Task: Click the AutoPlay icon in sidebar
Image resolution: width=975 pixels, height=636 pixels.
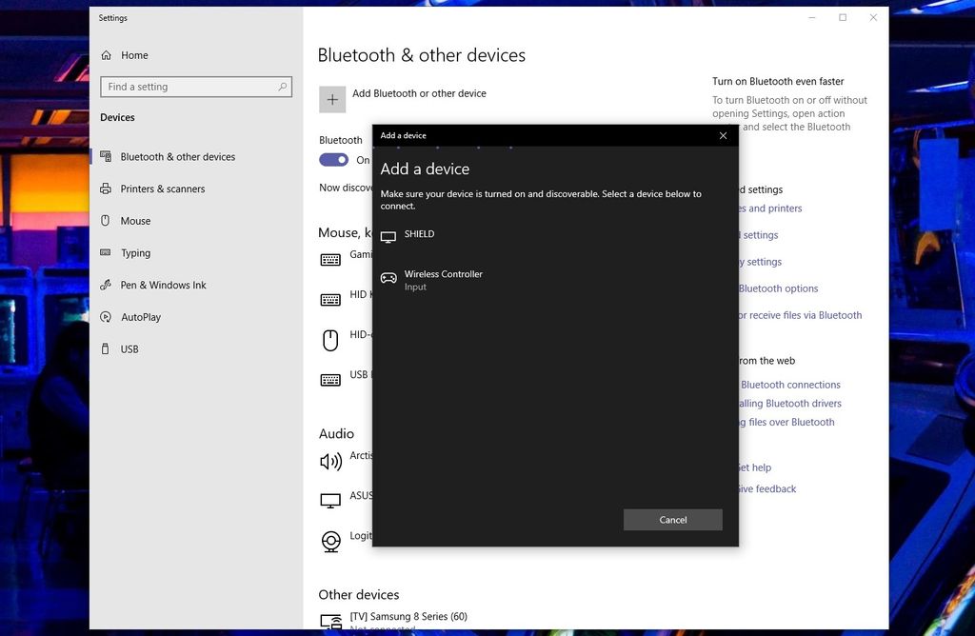Action: pos(106,317)
